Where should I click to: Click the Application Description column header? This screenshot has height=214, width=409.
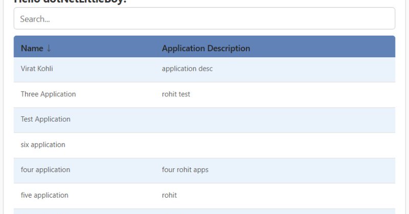coord(206,48)
